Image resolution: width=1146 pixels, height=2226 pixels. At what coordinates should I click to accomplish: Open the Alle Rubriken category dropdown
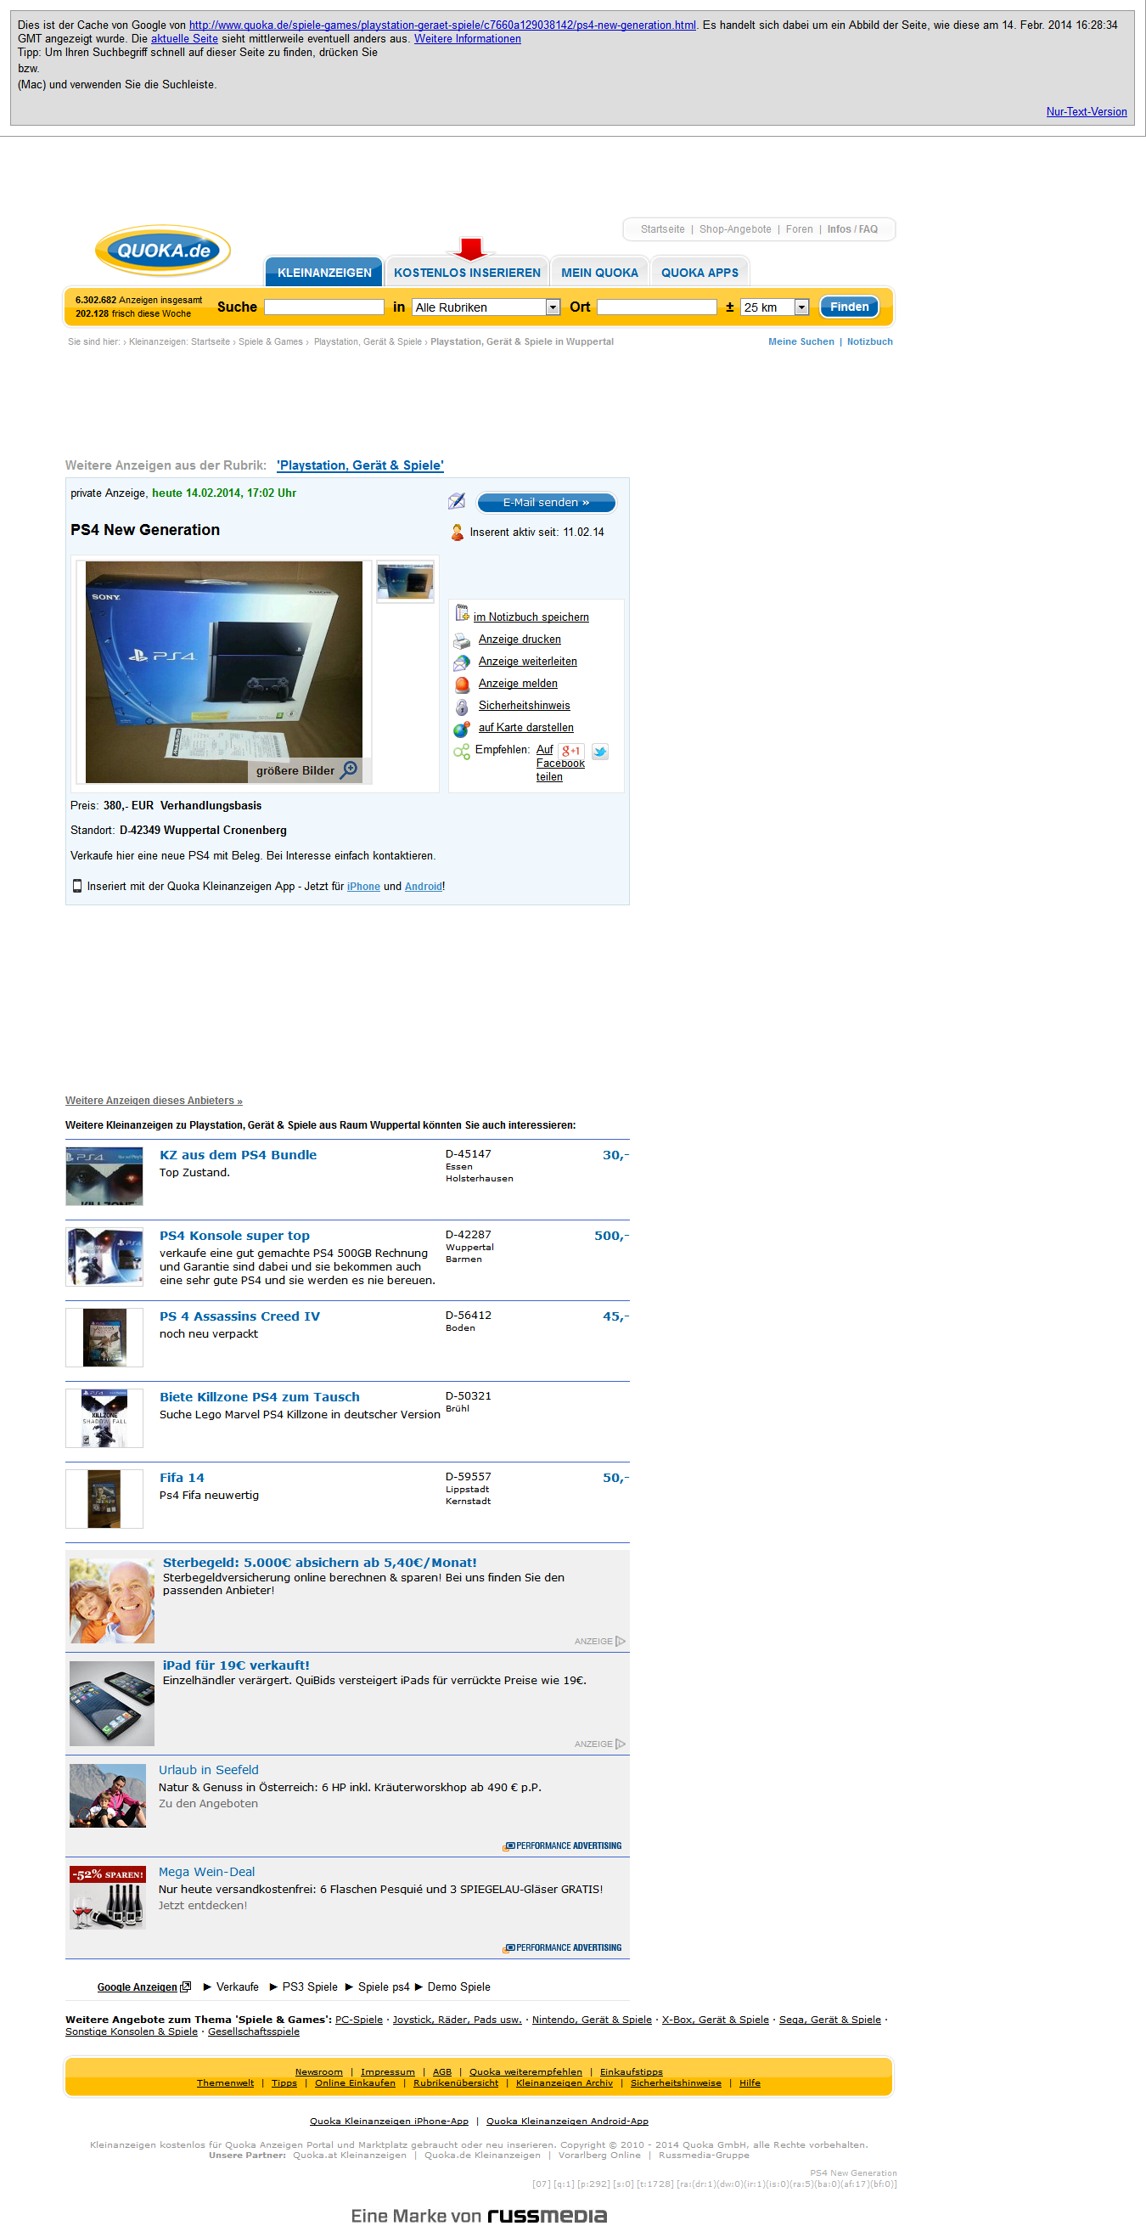[x=487, y=307]
